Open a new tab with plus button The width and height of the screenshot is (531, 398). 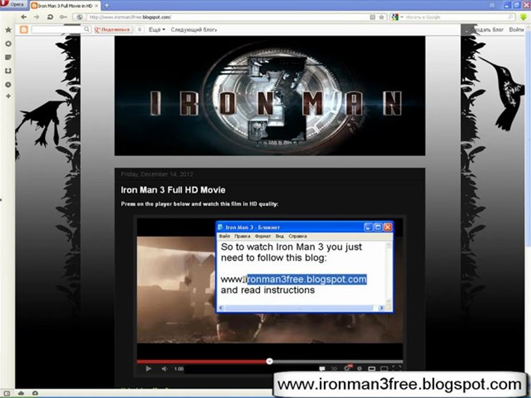point(107,6)
